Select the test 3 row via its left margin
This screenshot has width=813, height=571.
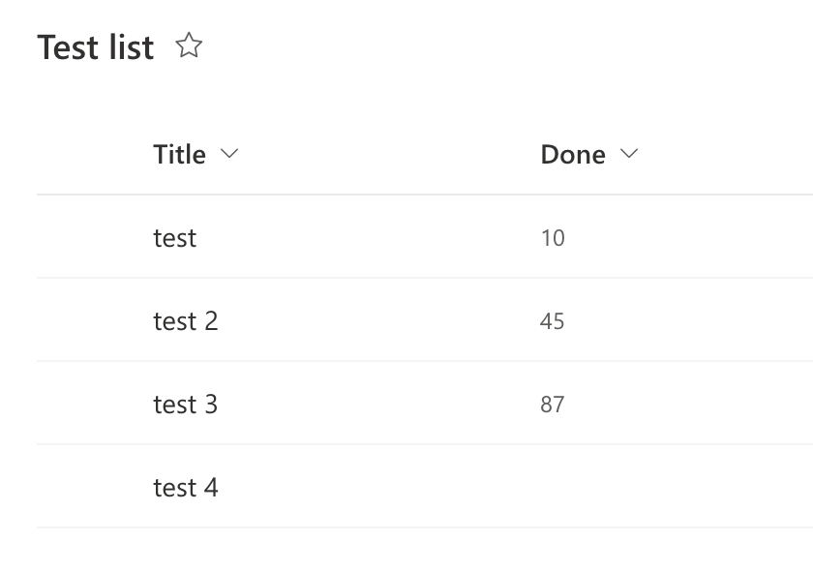[x=87, y=405]
